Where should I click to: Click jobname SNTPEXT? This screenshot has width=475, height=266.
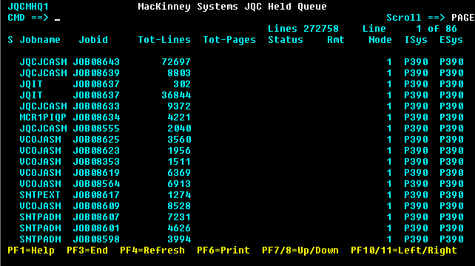(x=40, y=195)
